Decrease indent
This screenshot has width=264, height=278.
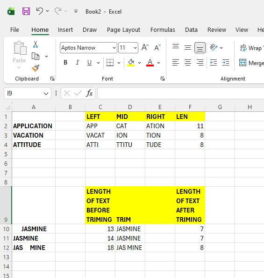214,63
